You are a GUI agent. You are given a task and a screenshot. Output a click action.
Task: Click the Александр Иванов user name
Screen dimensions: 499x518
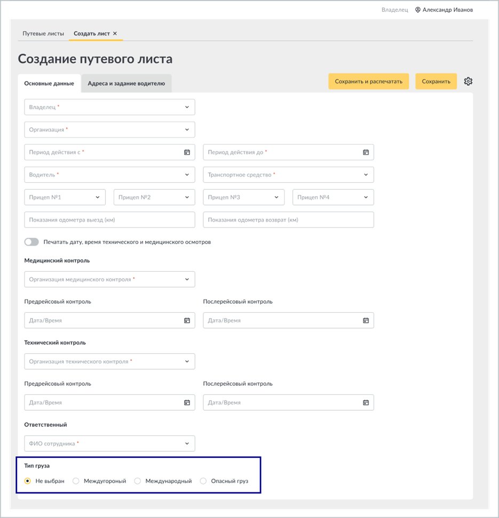click(448, 10)
